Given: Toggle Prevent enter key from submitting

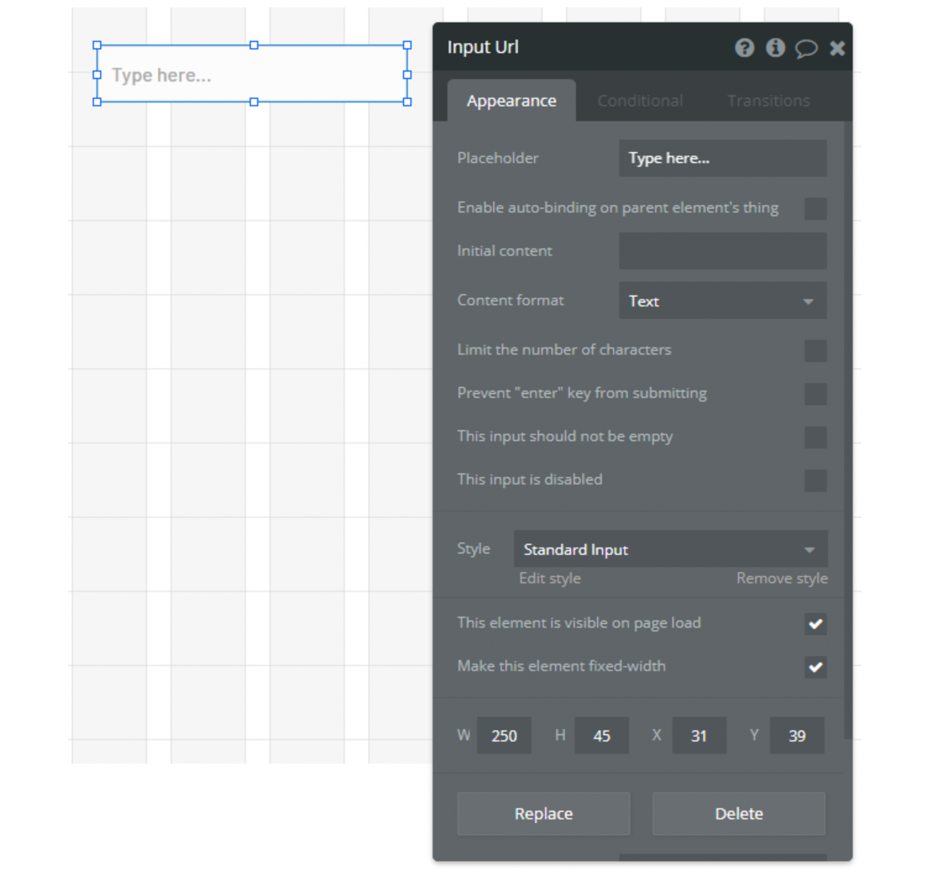Looking at the screenshot, I should click(x=815, y=394).
